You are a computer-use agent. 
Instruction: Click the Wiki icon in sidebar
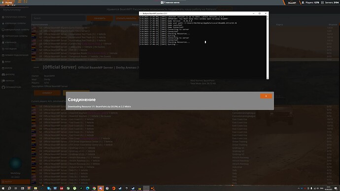tap(3, 62)
